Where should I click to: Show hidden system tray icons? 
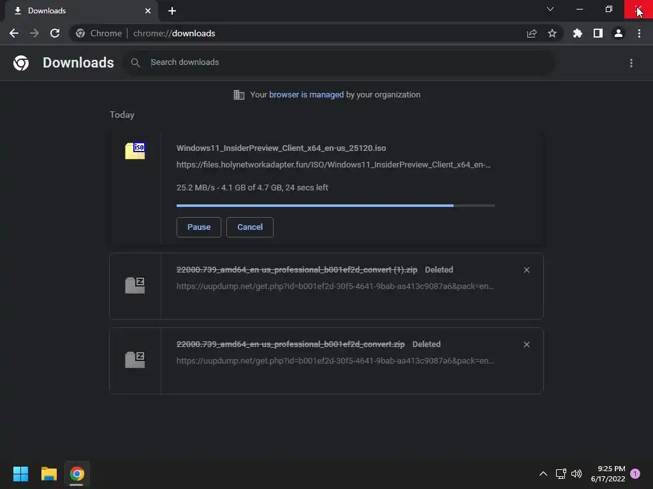543,474
